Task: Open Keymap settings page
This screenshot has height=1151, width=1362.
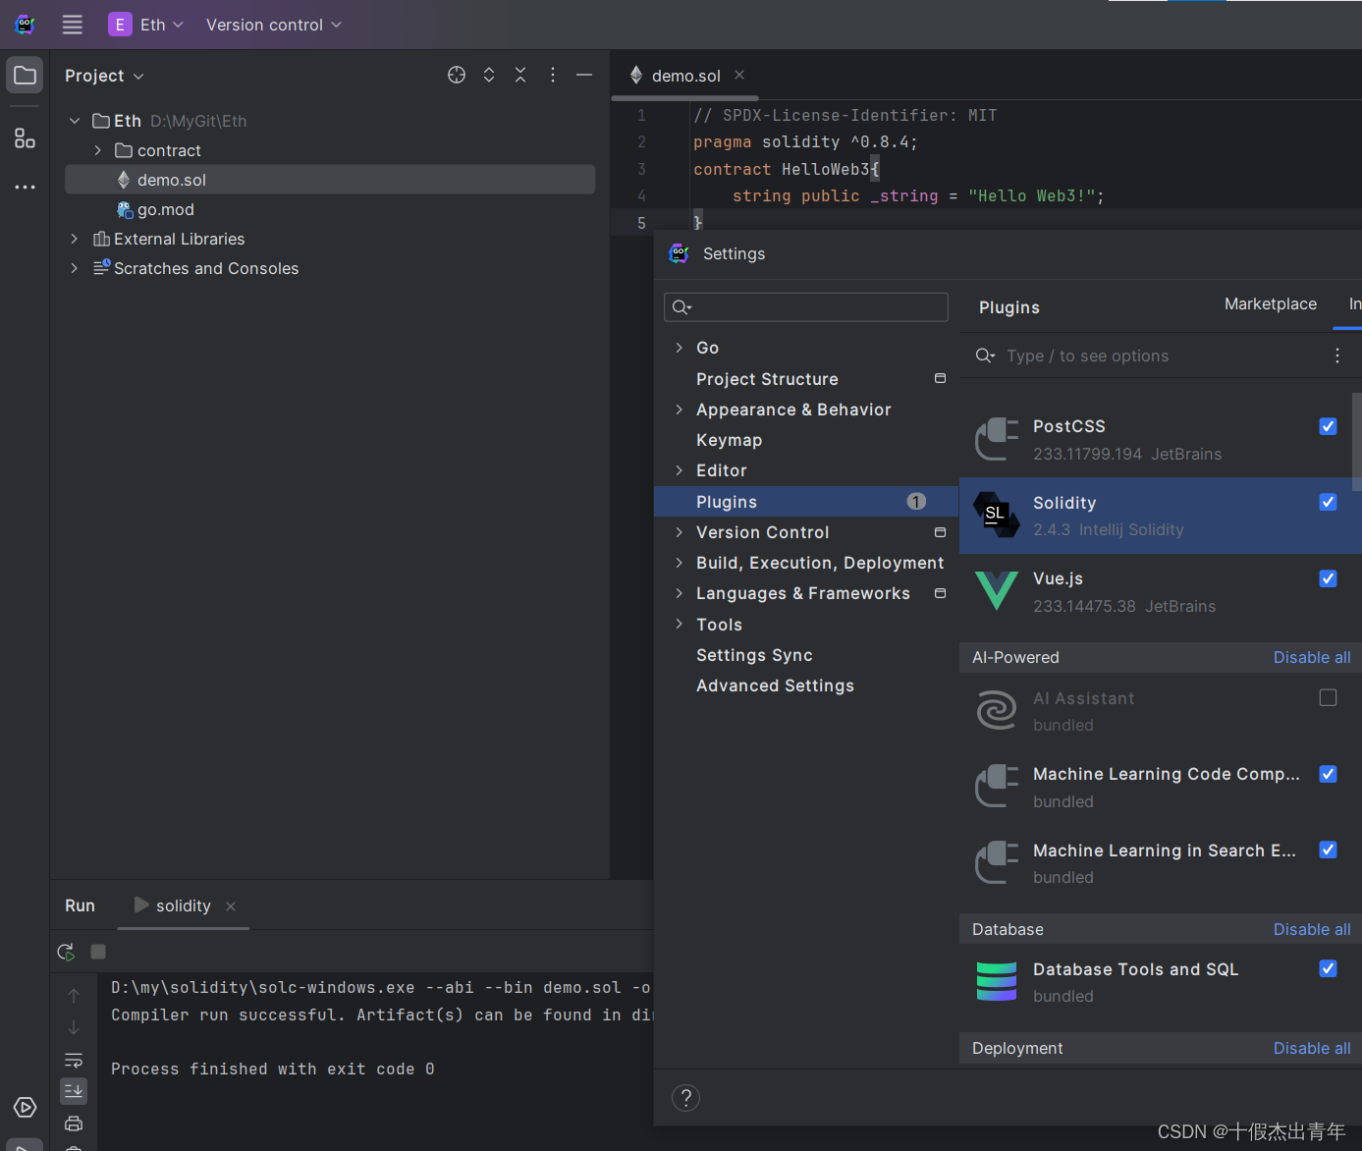Action: 729,440
